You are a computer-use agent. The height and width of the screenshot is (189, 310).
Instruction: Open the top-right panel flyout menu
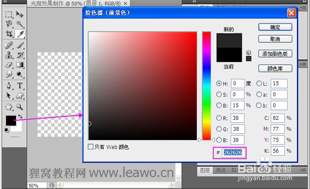coord(303,8)
